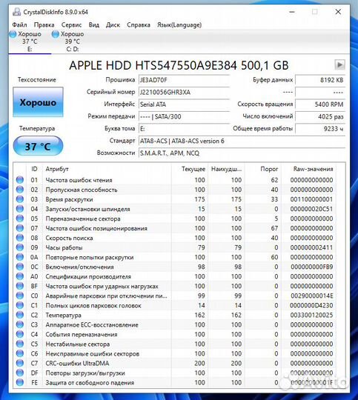358x400 pixels.
Task: Select Частота ошибок позиционирования attribute text
Action: click(x=96, y=228)
